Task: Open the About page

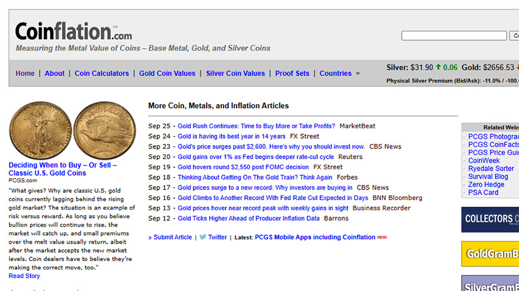Action: point(55,74)
